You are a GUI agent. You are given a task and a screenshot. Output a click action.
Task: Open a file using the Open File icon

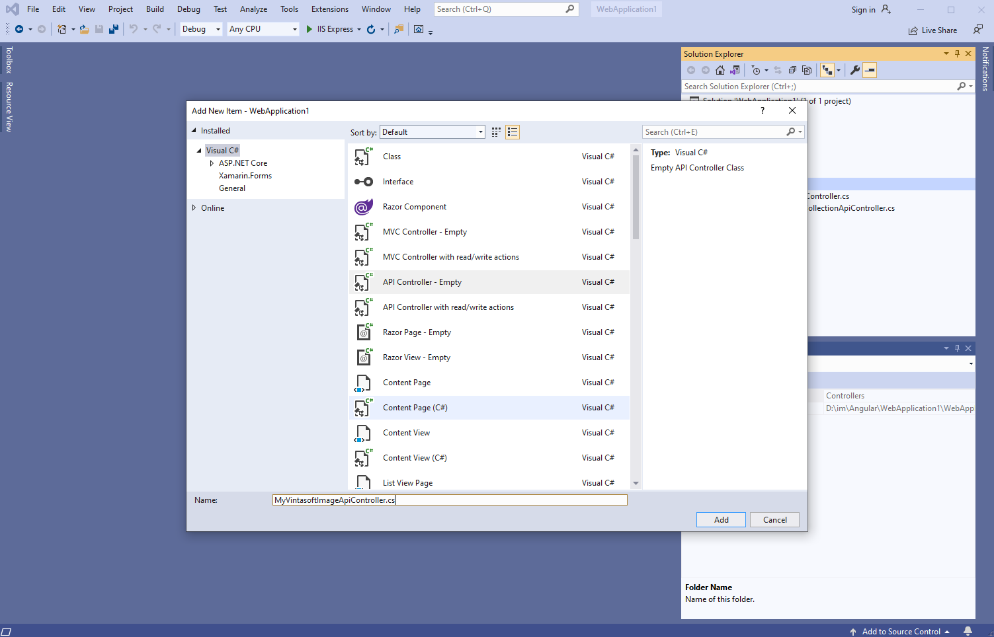[x=83, y=29]
